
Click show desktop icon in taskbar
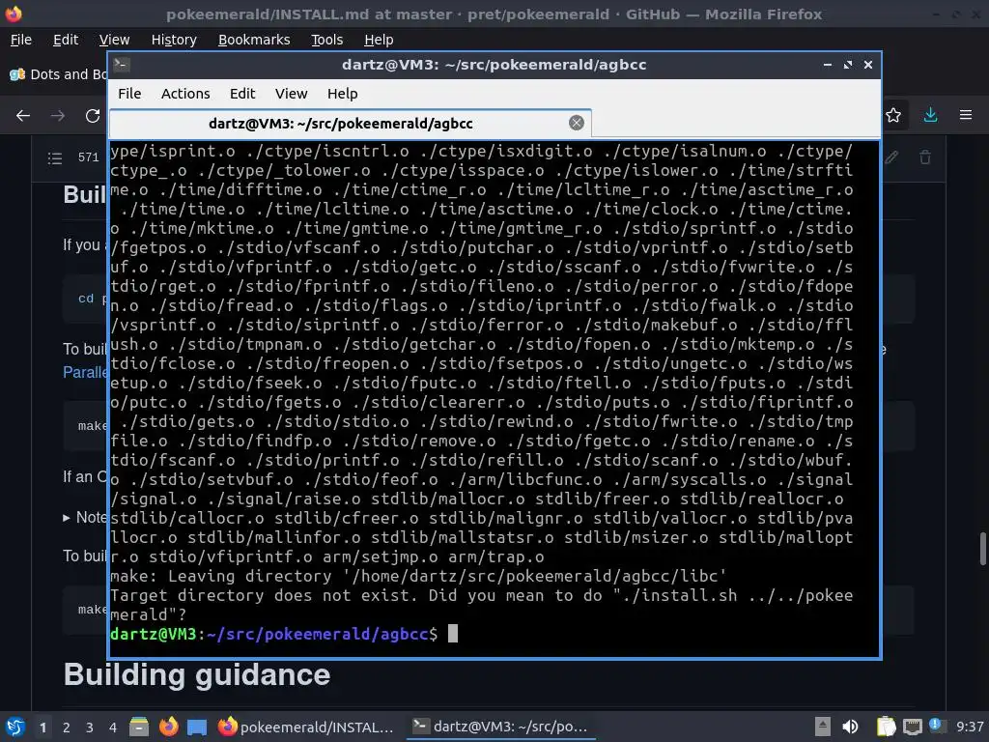197,727
